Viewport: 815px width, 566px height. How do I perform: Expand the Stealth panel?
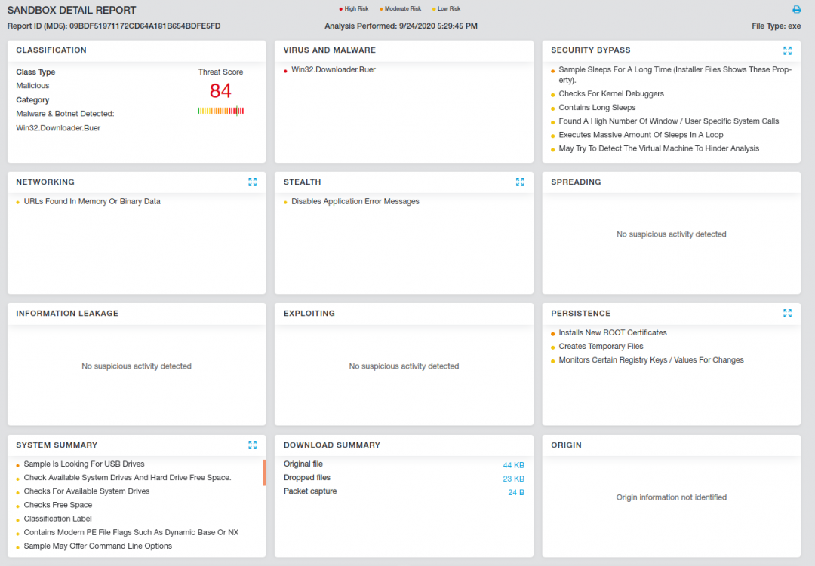(520, 182)
